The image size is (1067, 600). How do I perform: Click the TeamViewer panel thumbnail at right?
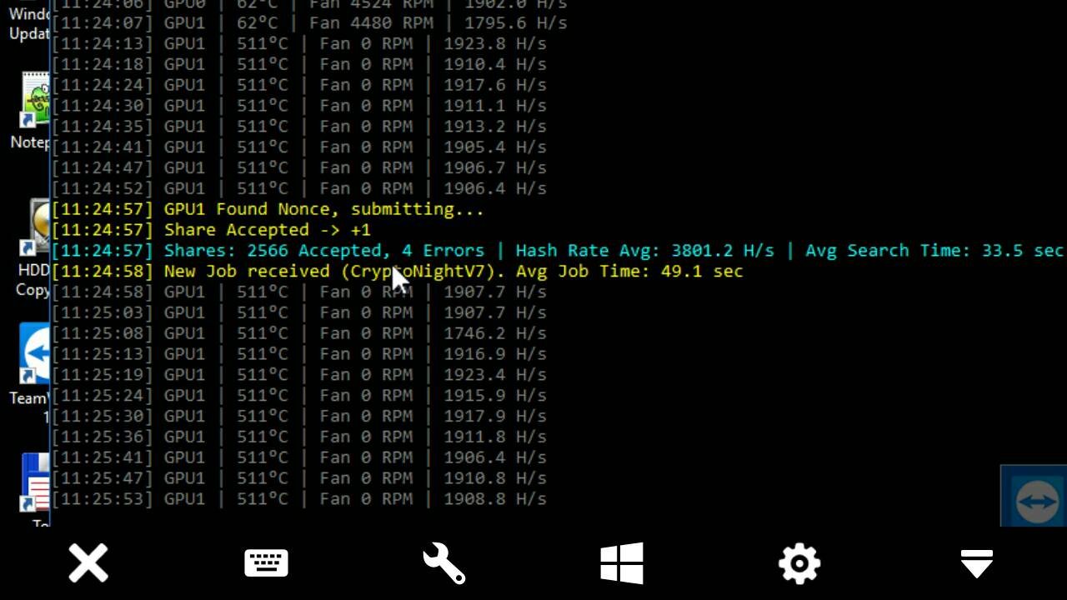coord(1034,497)
